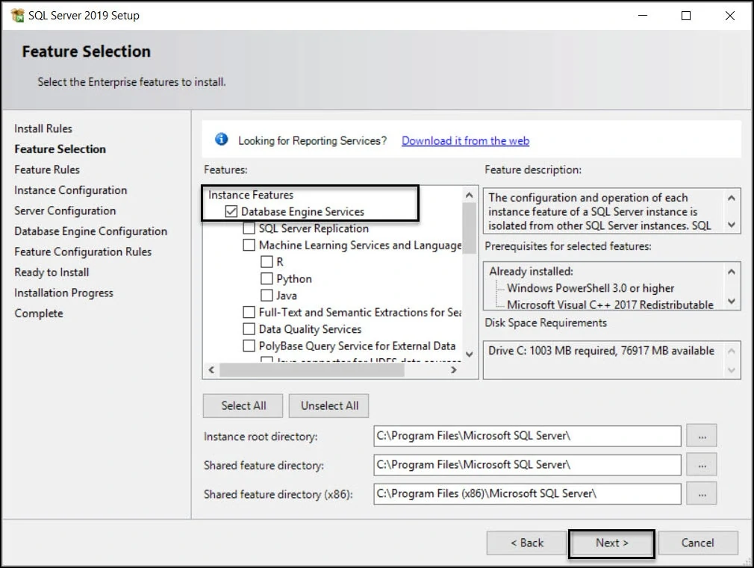Image resolution: width=754 pixels, height=568 pixels.
Task: Select the Installation Progress step
Action: pyautogui.click(x=63, y=293)
